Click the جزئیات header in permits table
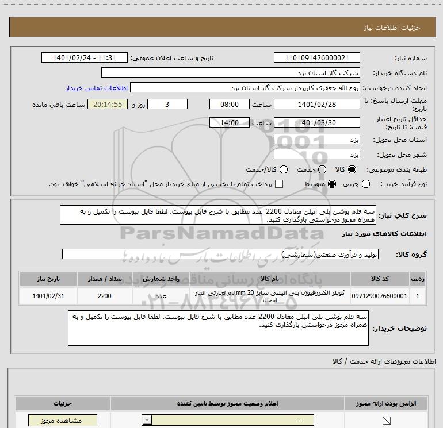This screenshot has width=443, height=428. 63,403
